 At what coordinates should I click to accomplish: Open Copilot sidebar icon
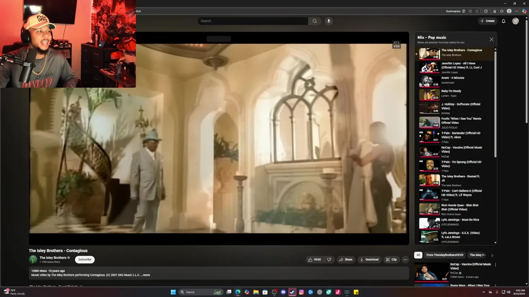point(524,11)
